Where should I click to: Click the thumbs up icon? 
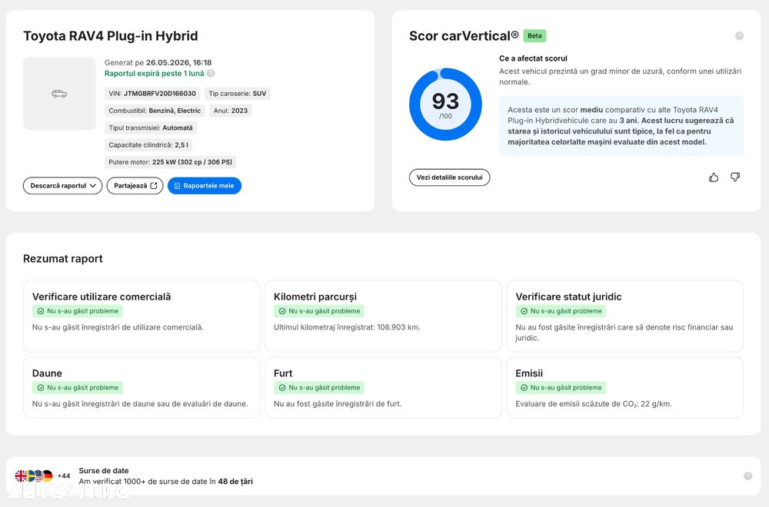point(714,177)
